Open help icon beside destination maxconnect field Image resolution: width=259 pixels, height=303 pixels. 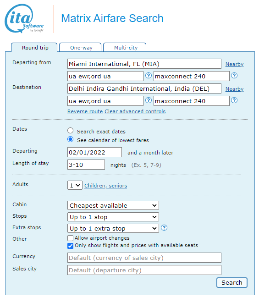[x=234, y=100]
